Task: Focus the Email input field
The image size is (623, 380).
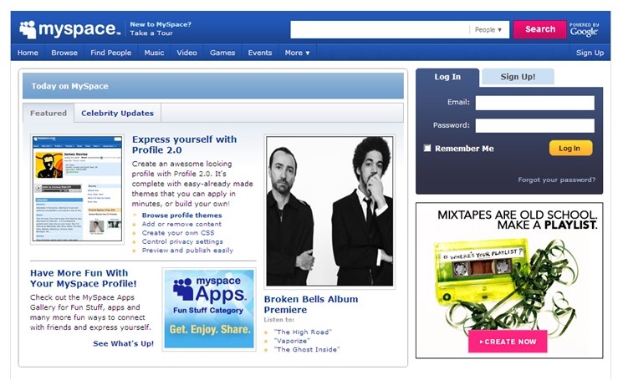Action: [x=534, y=103]
